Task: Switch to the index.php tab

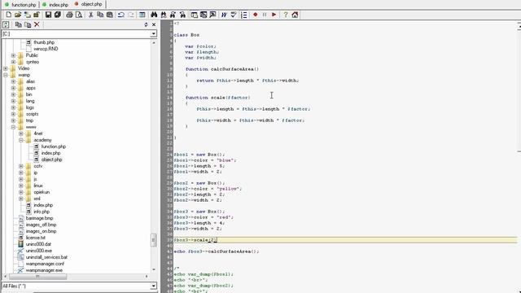Action: coord(55,5)
